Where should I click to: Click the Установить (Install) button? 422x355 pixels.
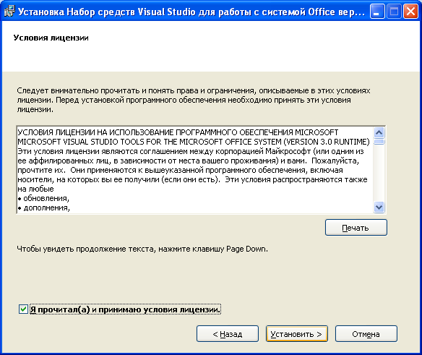pos(296,334)
